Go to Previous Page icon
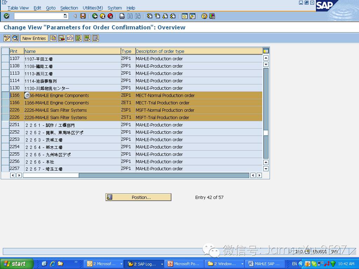The width and height of the screenshot is (359, 269). 157,16
